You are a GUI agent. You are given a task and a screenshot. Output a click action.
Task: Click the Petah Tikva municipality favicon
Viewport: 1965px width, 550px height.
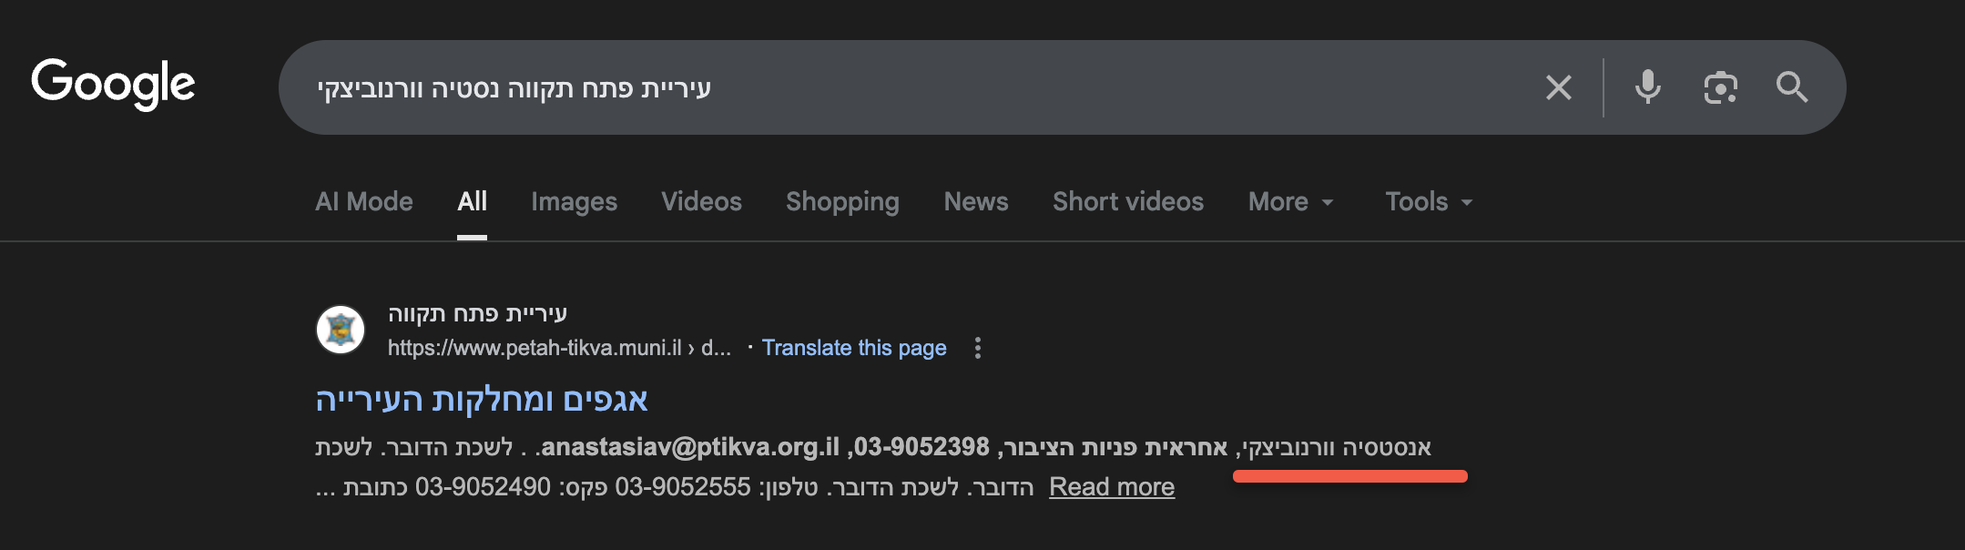pos(341,330)
